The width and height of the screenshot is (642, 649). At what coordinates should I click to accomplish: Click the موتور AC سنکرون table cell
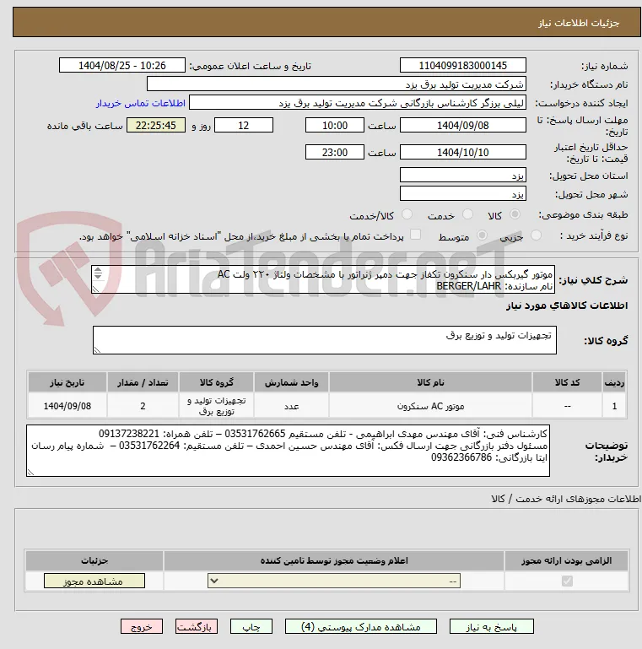pyautogui.click(x=430, y=406)
